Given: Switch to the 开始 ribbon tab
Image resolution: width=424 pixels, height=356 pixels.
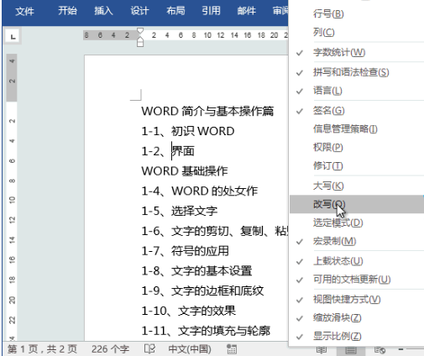Looking at the screenshot, I should [x=67, y=11].
